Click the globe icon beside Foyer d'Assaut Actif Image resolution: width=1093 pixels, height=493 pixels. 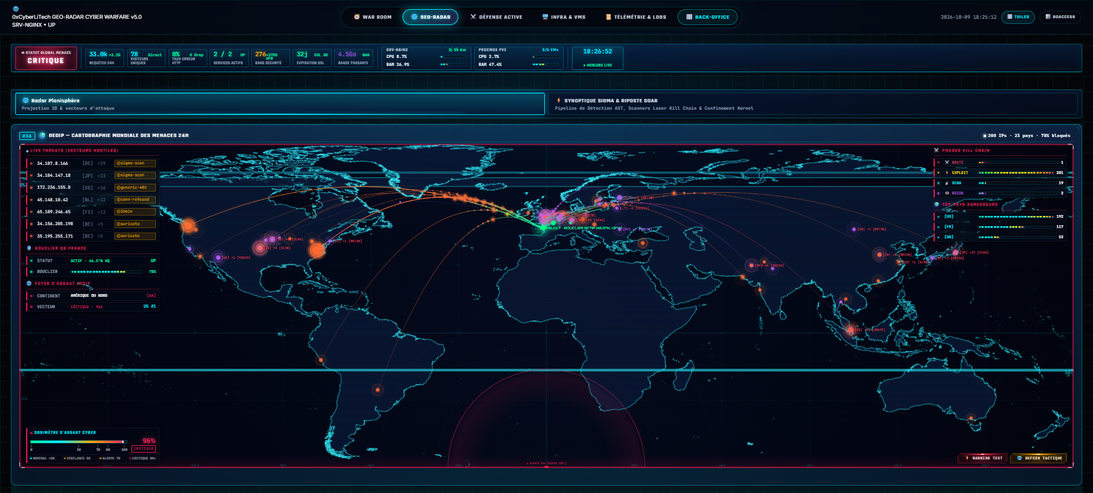tap(29, 283)
